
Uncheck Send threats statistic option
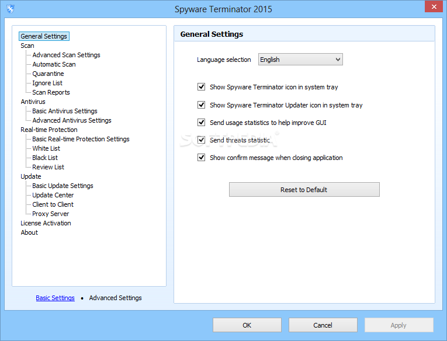[201, 140]
